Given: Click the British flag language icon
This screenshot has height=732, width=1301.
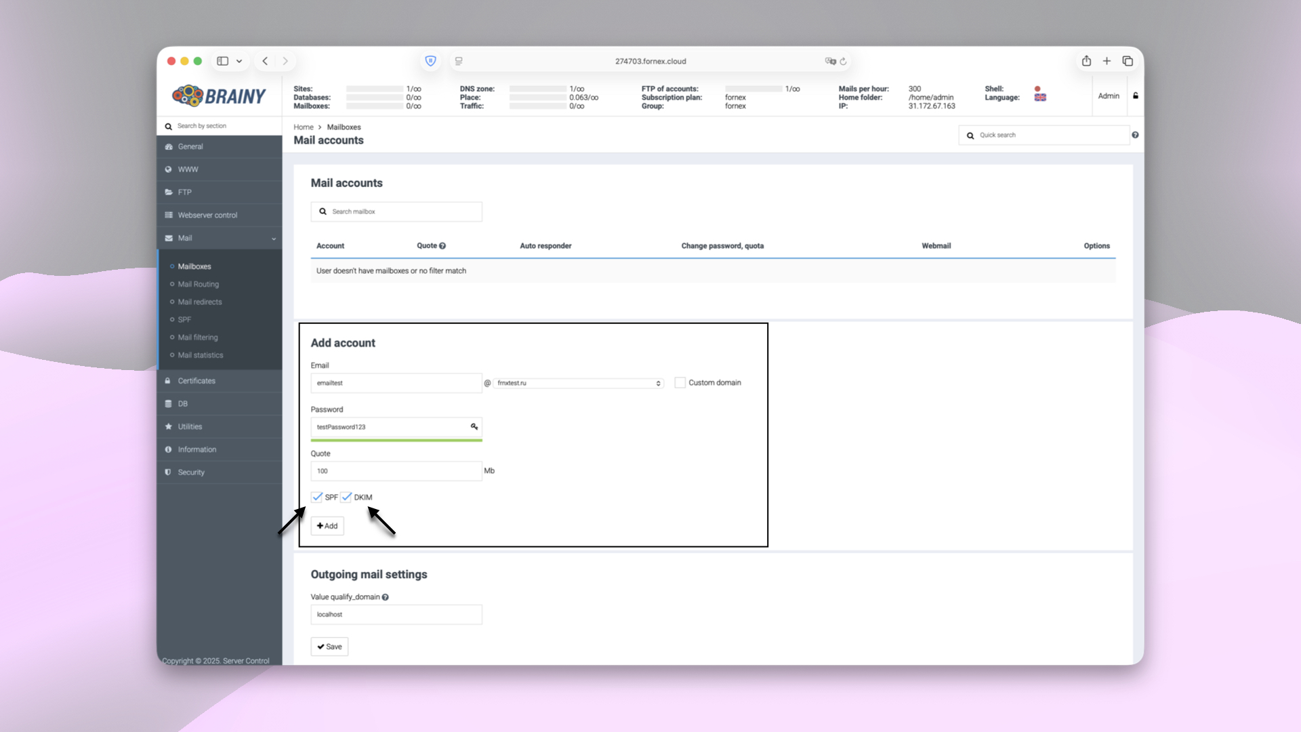Looking at the screenshot, I should 1039,97.
